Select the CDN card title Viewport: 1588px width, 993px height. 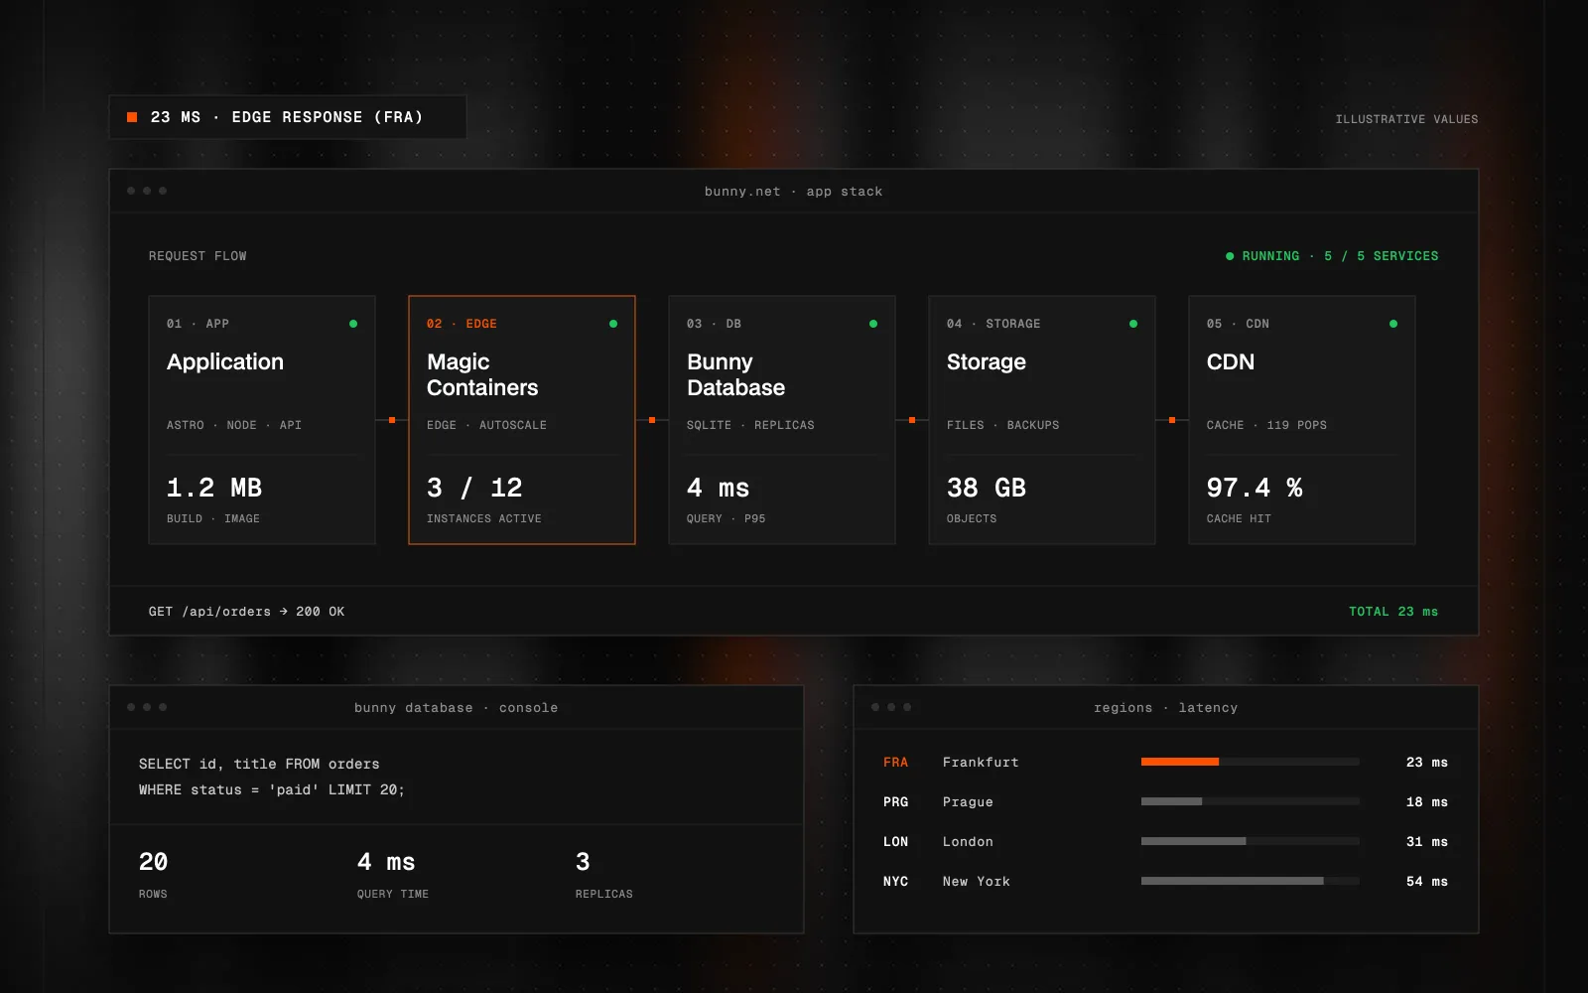pyautogui.click(x=1231, y=361)
